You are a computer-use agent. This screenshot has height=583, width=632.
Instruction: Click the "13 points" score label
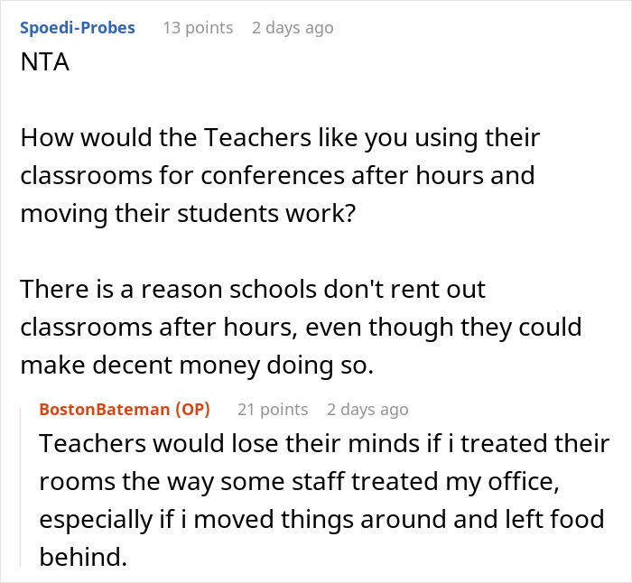[x=198, y=28]
